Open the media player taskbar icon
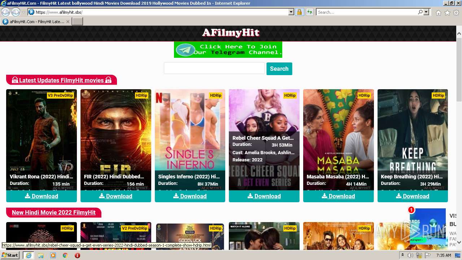Viewport: 462px width, 260px height. pos(53,255)
